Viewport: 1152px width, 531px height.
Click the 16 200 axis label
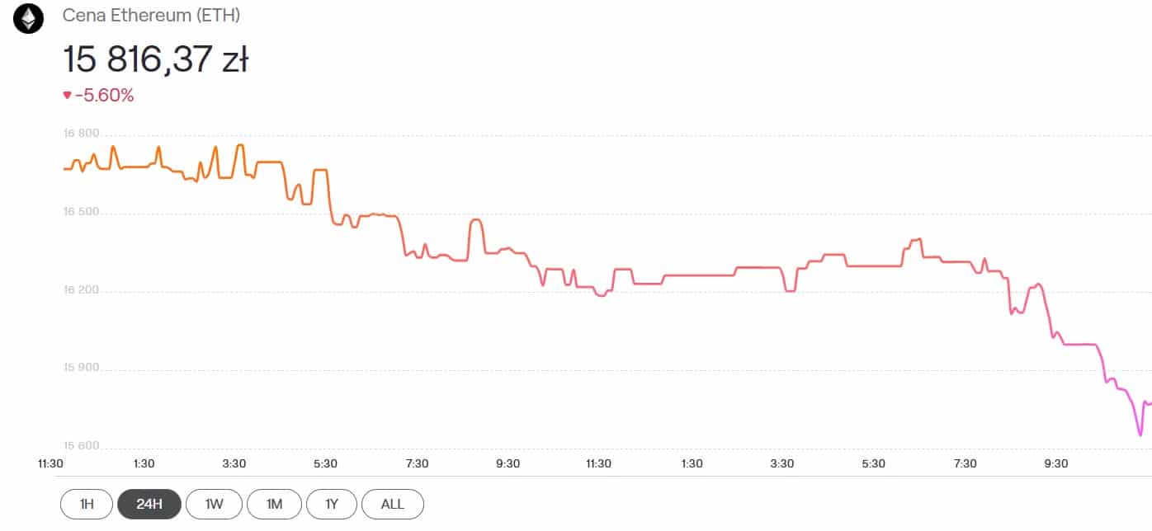click(81, 290)
